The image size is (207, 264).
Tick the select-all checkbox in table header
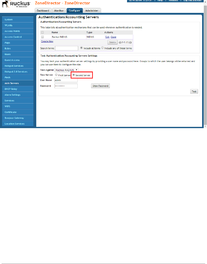[42, 32]
